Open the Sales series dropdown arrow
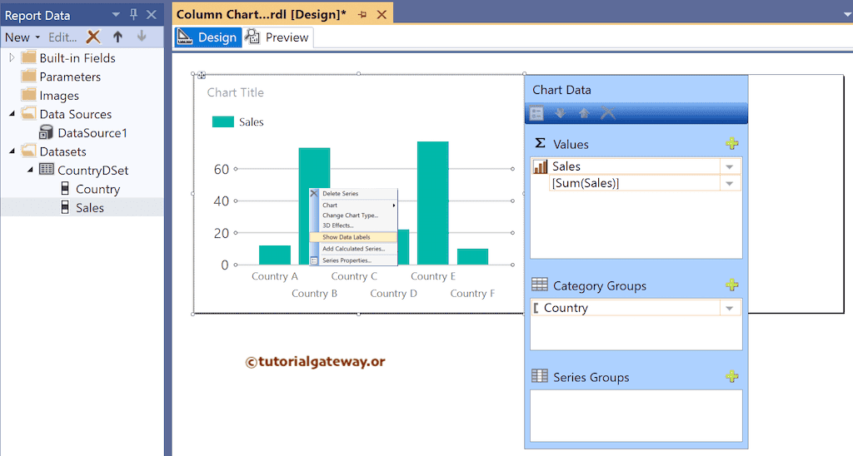The width and height of the screenshot is (853, 456). pyautogui.click(x=730, y=167)
